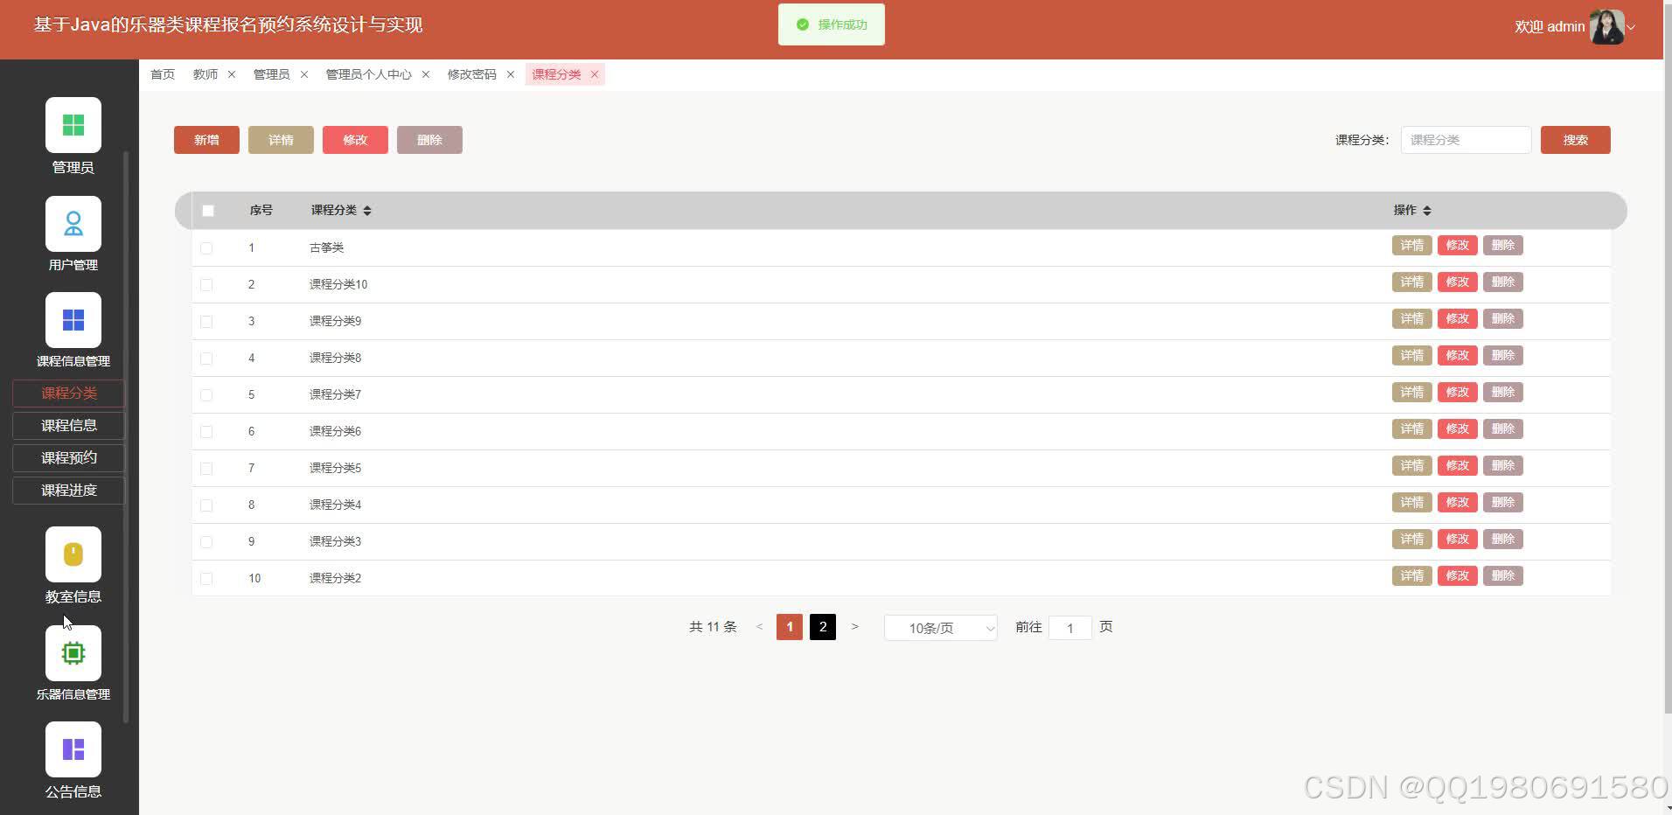Viewport: 1672px width, 815px height.
Task: View 详情 for 古筝类 row
Action: (1411, 246)
